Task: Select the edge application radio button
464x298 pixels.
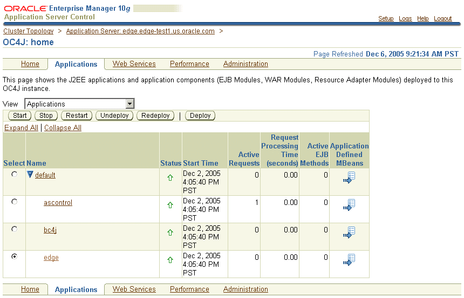Action: 14,257
